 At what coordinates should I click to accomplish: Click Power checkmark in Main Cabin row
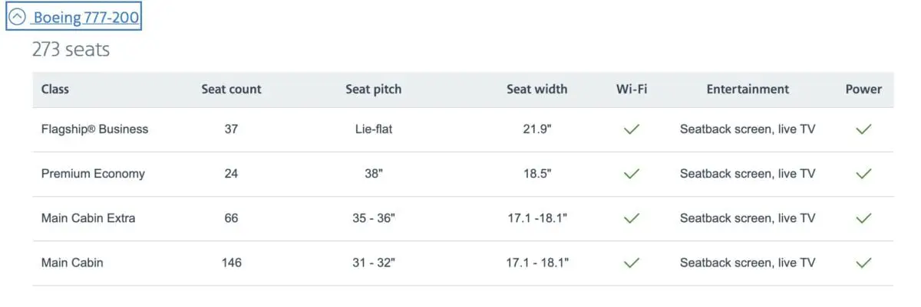[863, 263]
